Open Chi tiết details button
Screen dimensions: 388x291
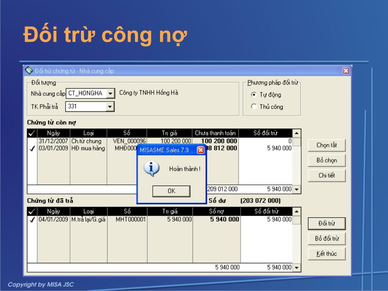click(x=327, y=175)
